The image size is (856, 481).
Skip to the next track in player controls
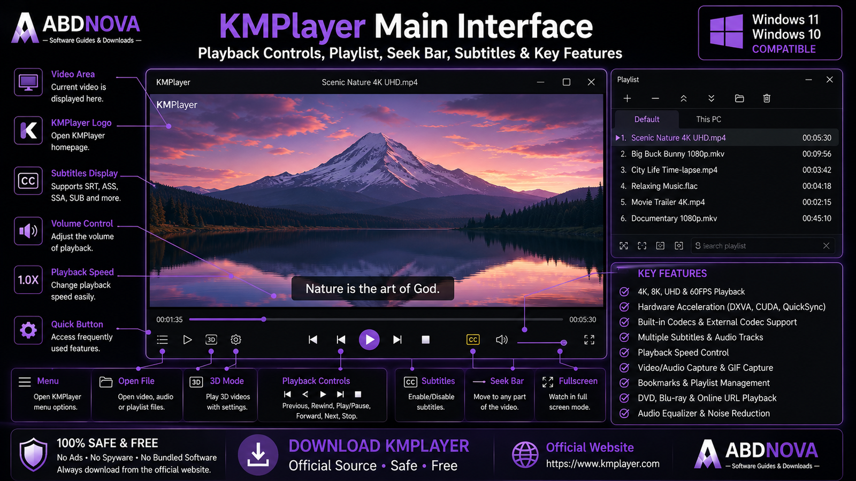click(x=398, y=339)
